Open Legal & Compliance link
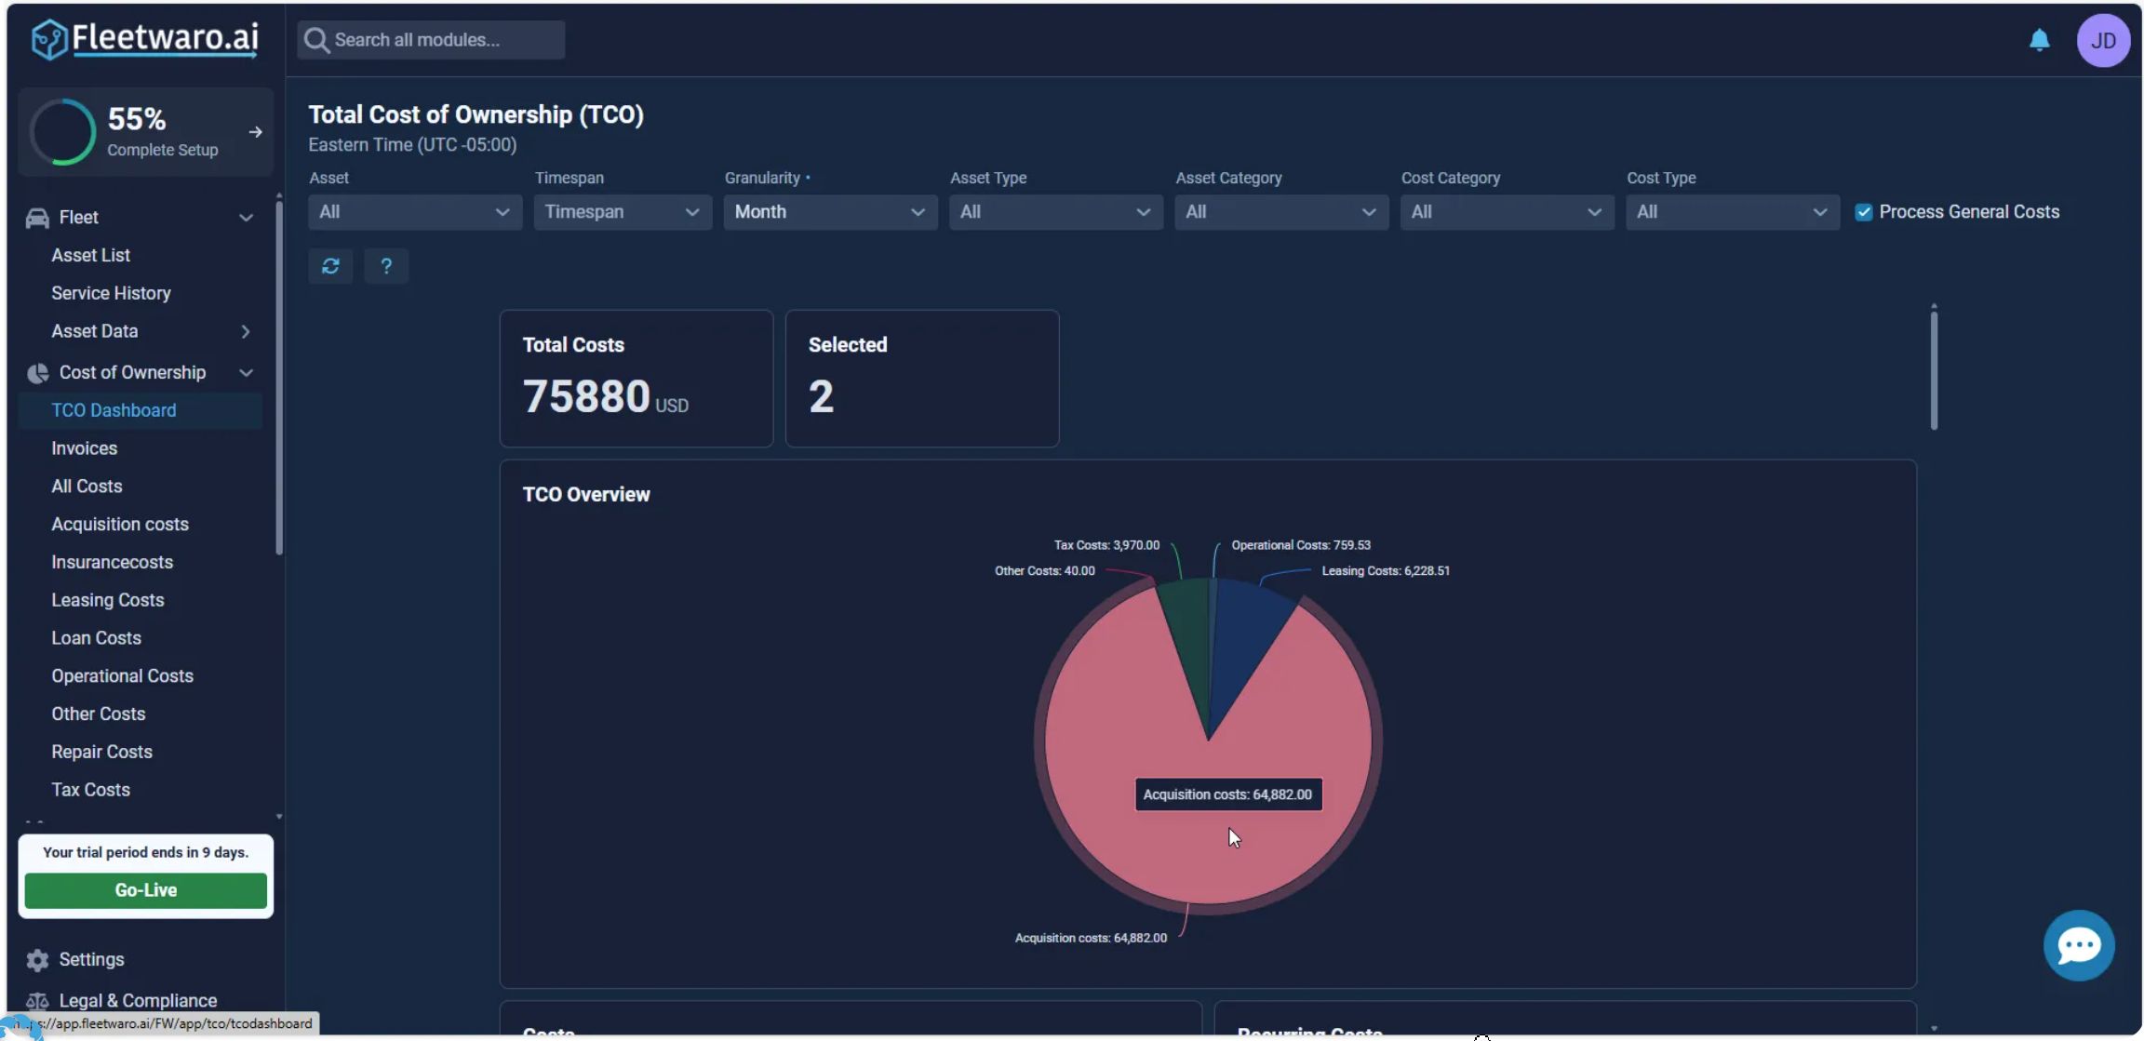 point(138,1000)
